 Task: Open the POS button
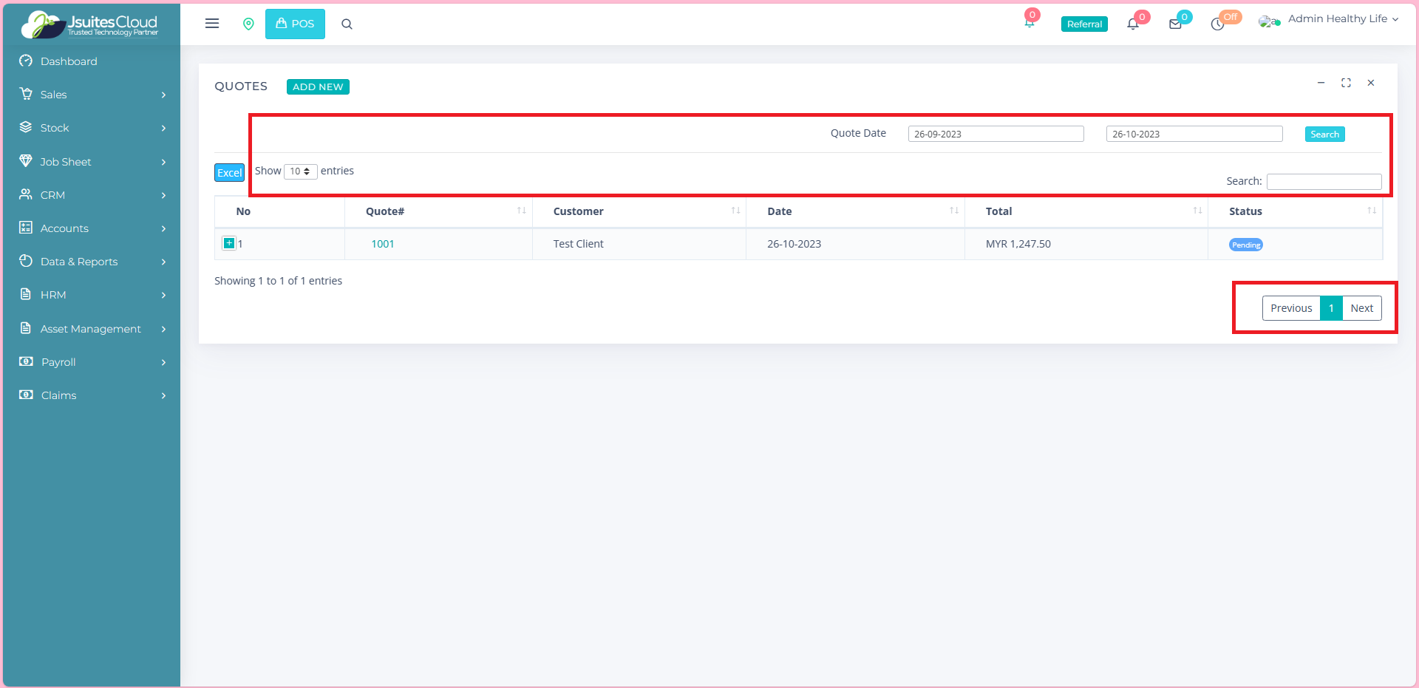click(x=295, y=24)
